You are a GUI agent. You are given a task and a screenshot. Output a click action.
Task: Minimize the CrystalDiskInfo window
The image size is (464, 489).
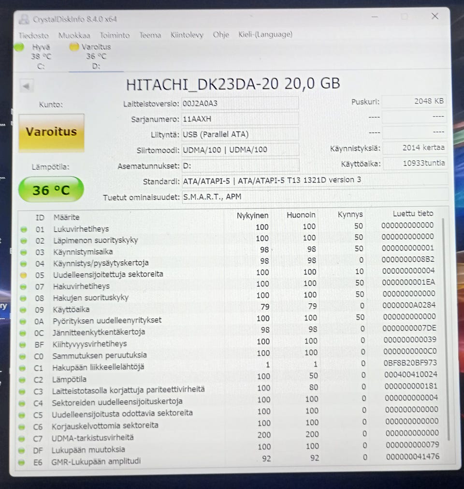pos(375,16)
